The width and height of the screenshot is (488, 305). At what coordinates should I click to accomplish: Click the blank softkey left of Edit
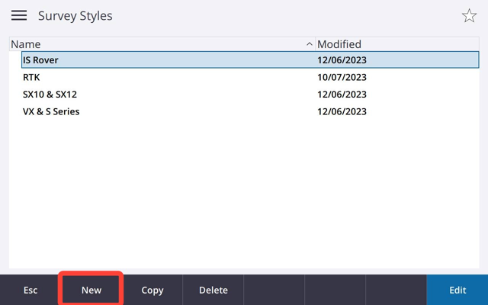[x=396, y=290]
